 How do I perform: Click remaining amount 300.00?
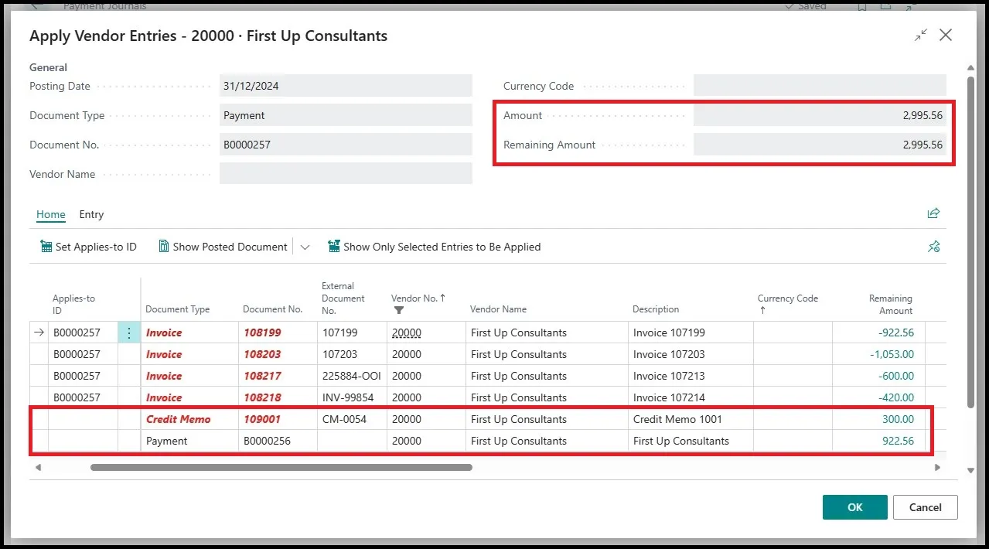point(898,419)
